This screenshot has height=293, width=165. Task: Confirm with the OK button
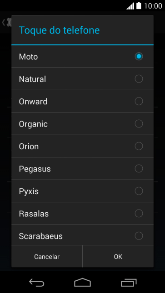click(118, 257)
